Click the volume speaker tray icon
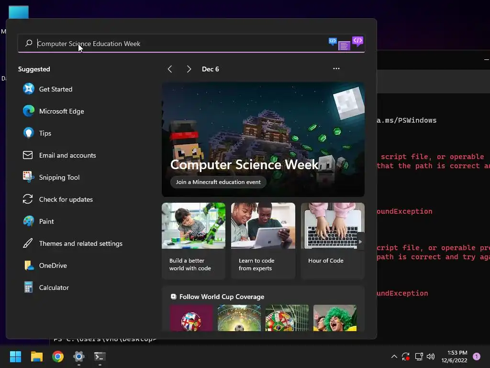The image size is (490, 368). (431, 356)
